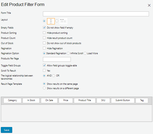This screenshot has height=134, width=153.
Task: Select the single-column layout thumbnail
Action: [51, 21]
